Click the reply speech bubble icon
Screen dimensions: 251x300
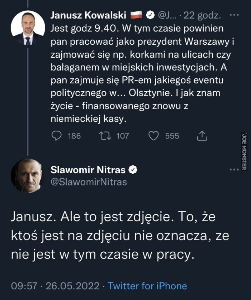(57, 136)
